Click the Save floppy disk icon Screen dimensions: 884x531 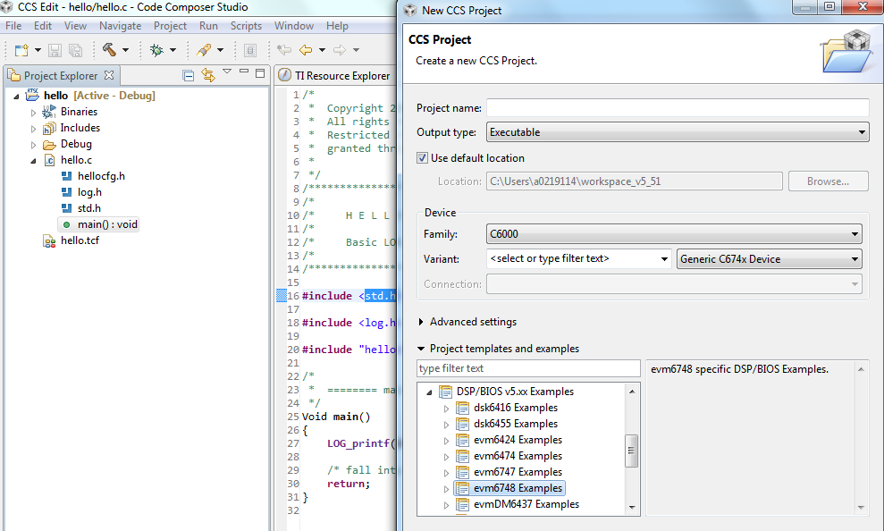tap(55, 50)
